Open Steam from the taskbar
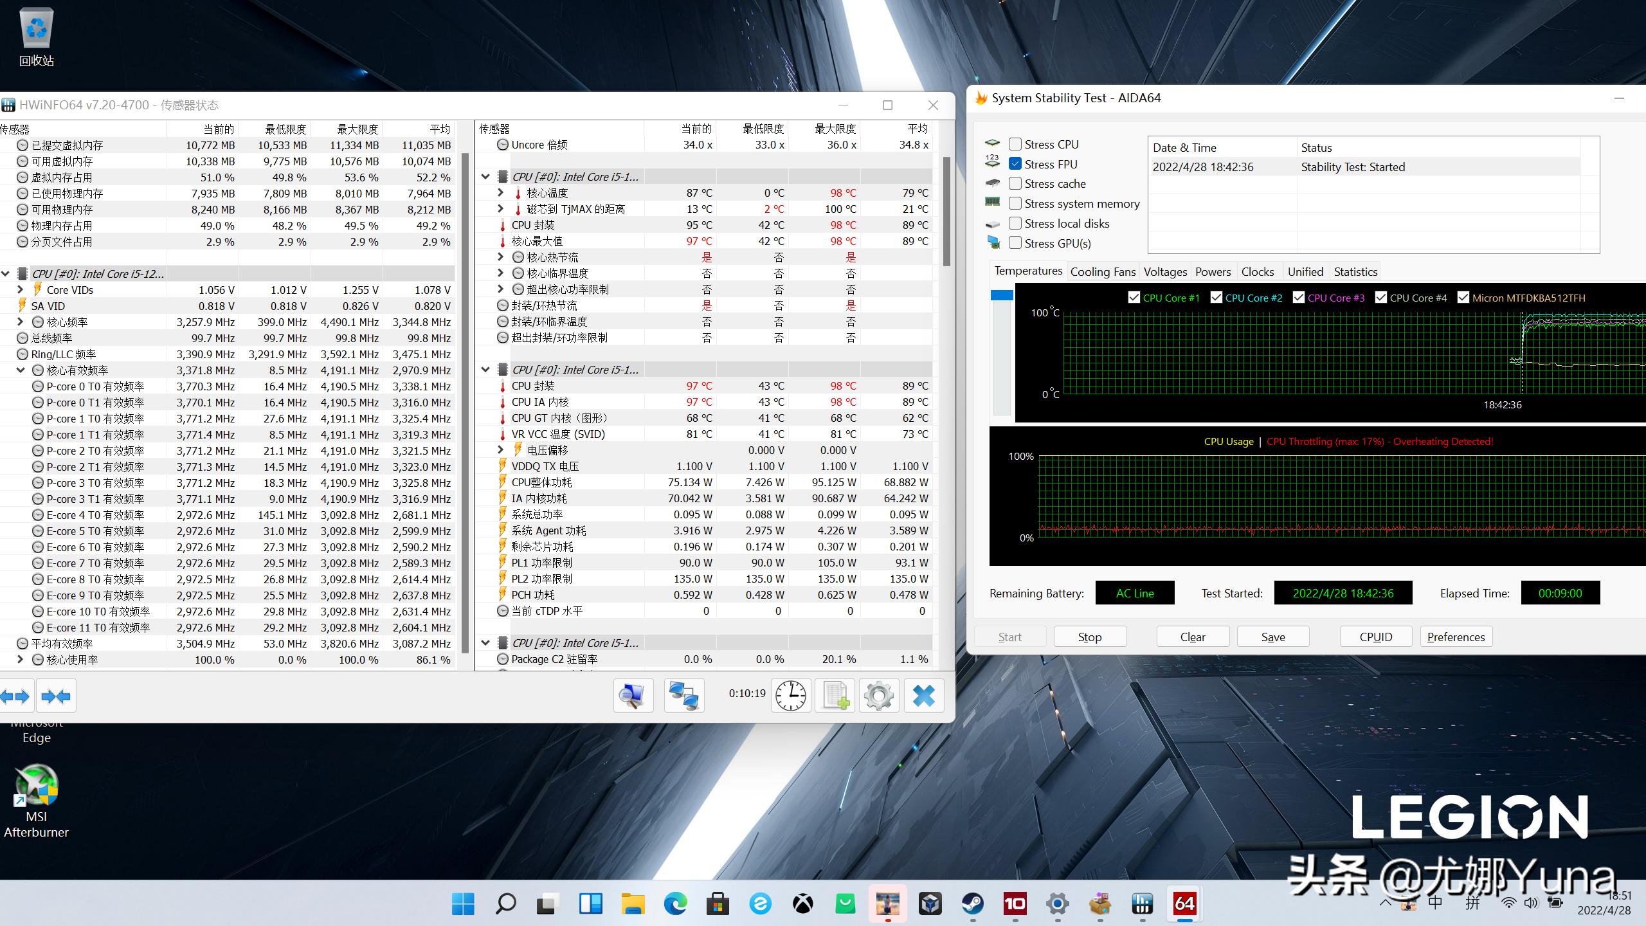This screenshot has width=1646, height=926. pyautogui.click(x=972, y=904)
